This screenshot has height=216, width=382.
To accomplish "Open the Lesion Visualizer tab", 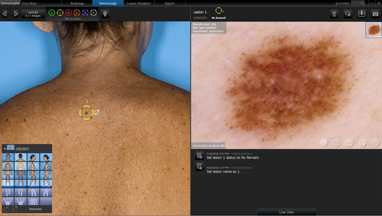I will tap(139, 3).
